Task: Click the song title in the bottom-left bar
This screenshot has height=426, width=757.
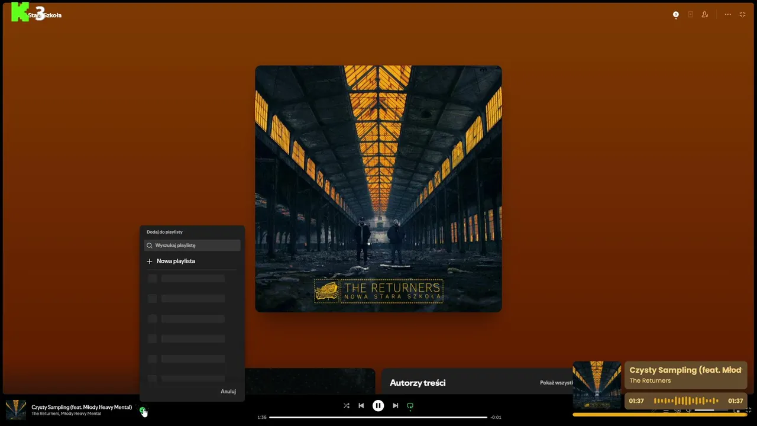Action: click(82, 407)
